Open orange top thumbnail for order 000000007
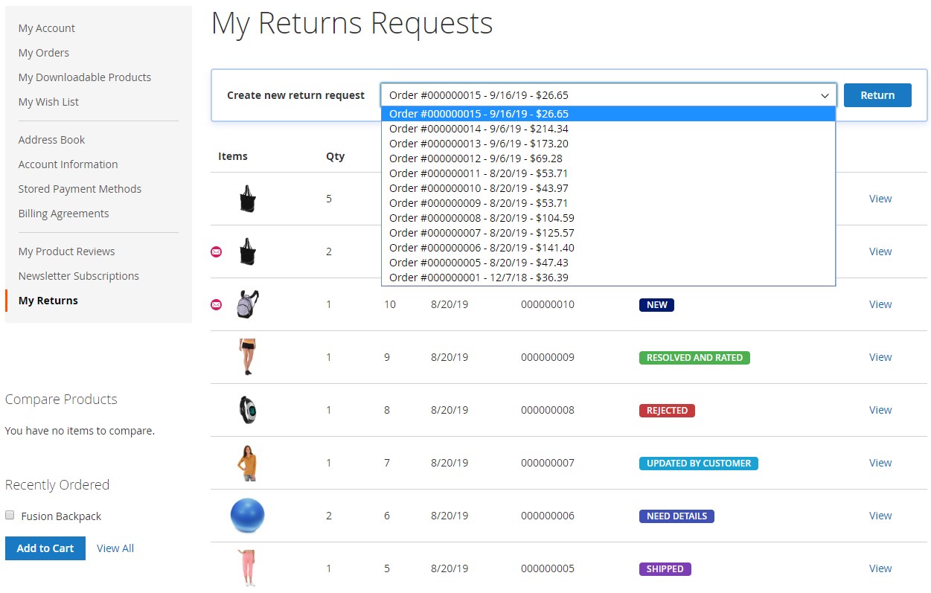This screenshot has width=931, height=593. (247, 463)
